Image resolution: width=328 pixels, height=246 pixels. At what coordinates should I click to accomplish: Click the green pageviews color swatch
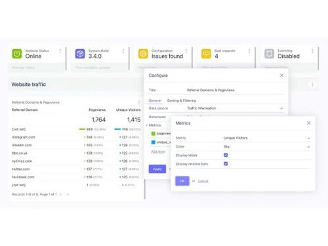pos(154,133)
